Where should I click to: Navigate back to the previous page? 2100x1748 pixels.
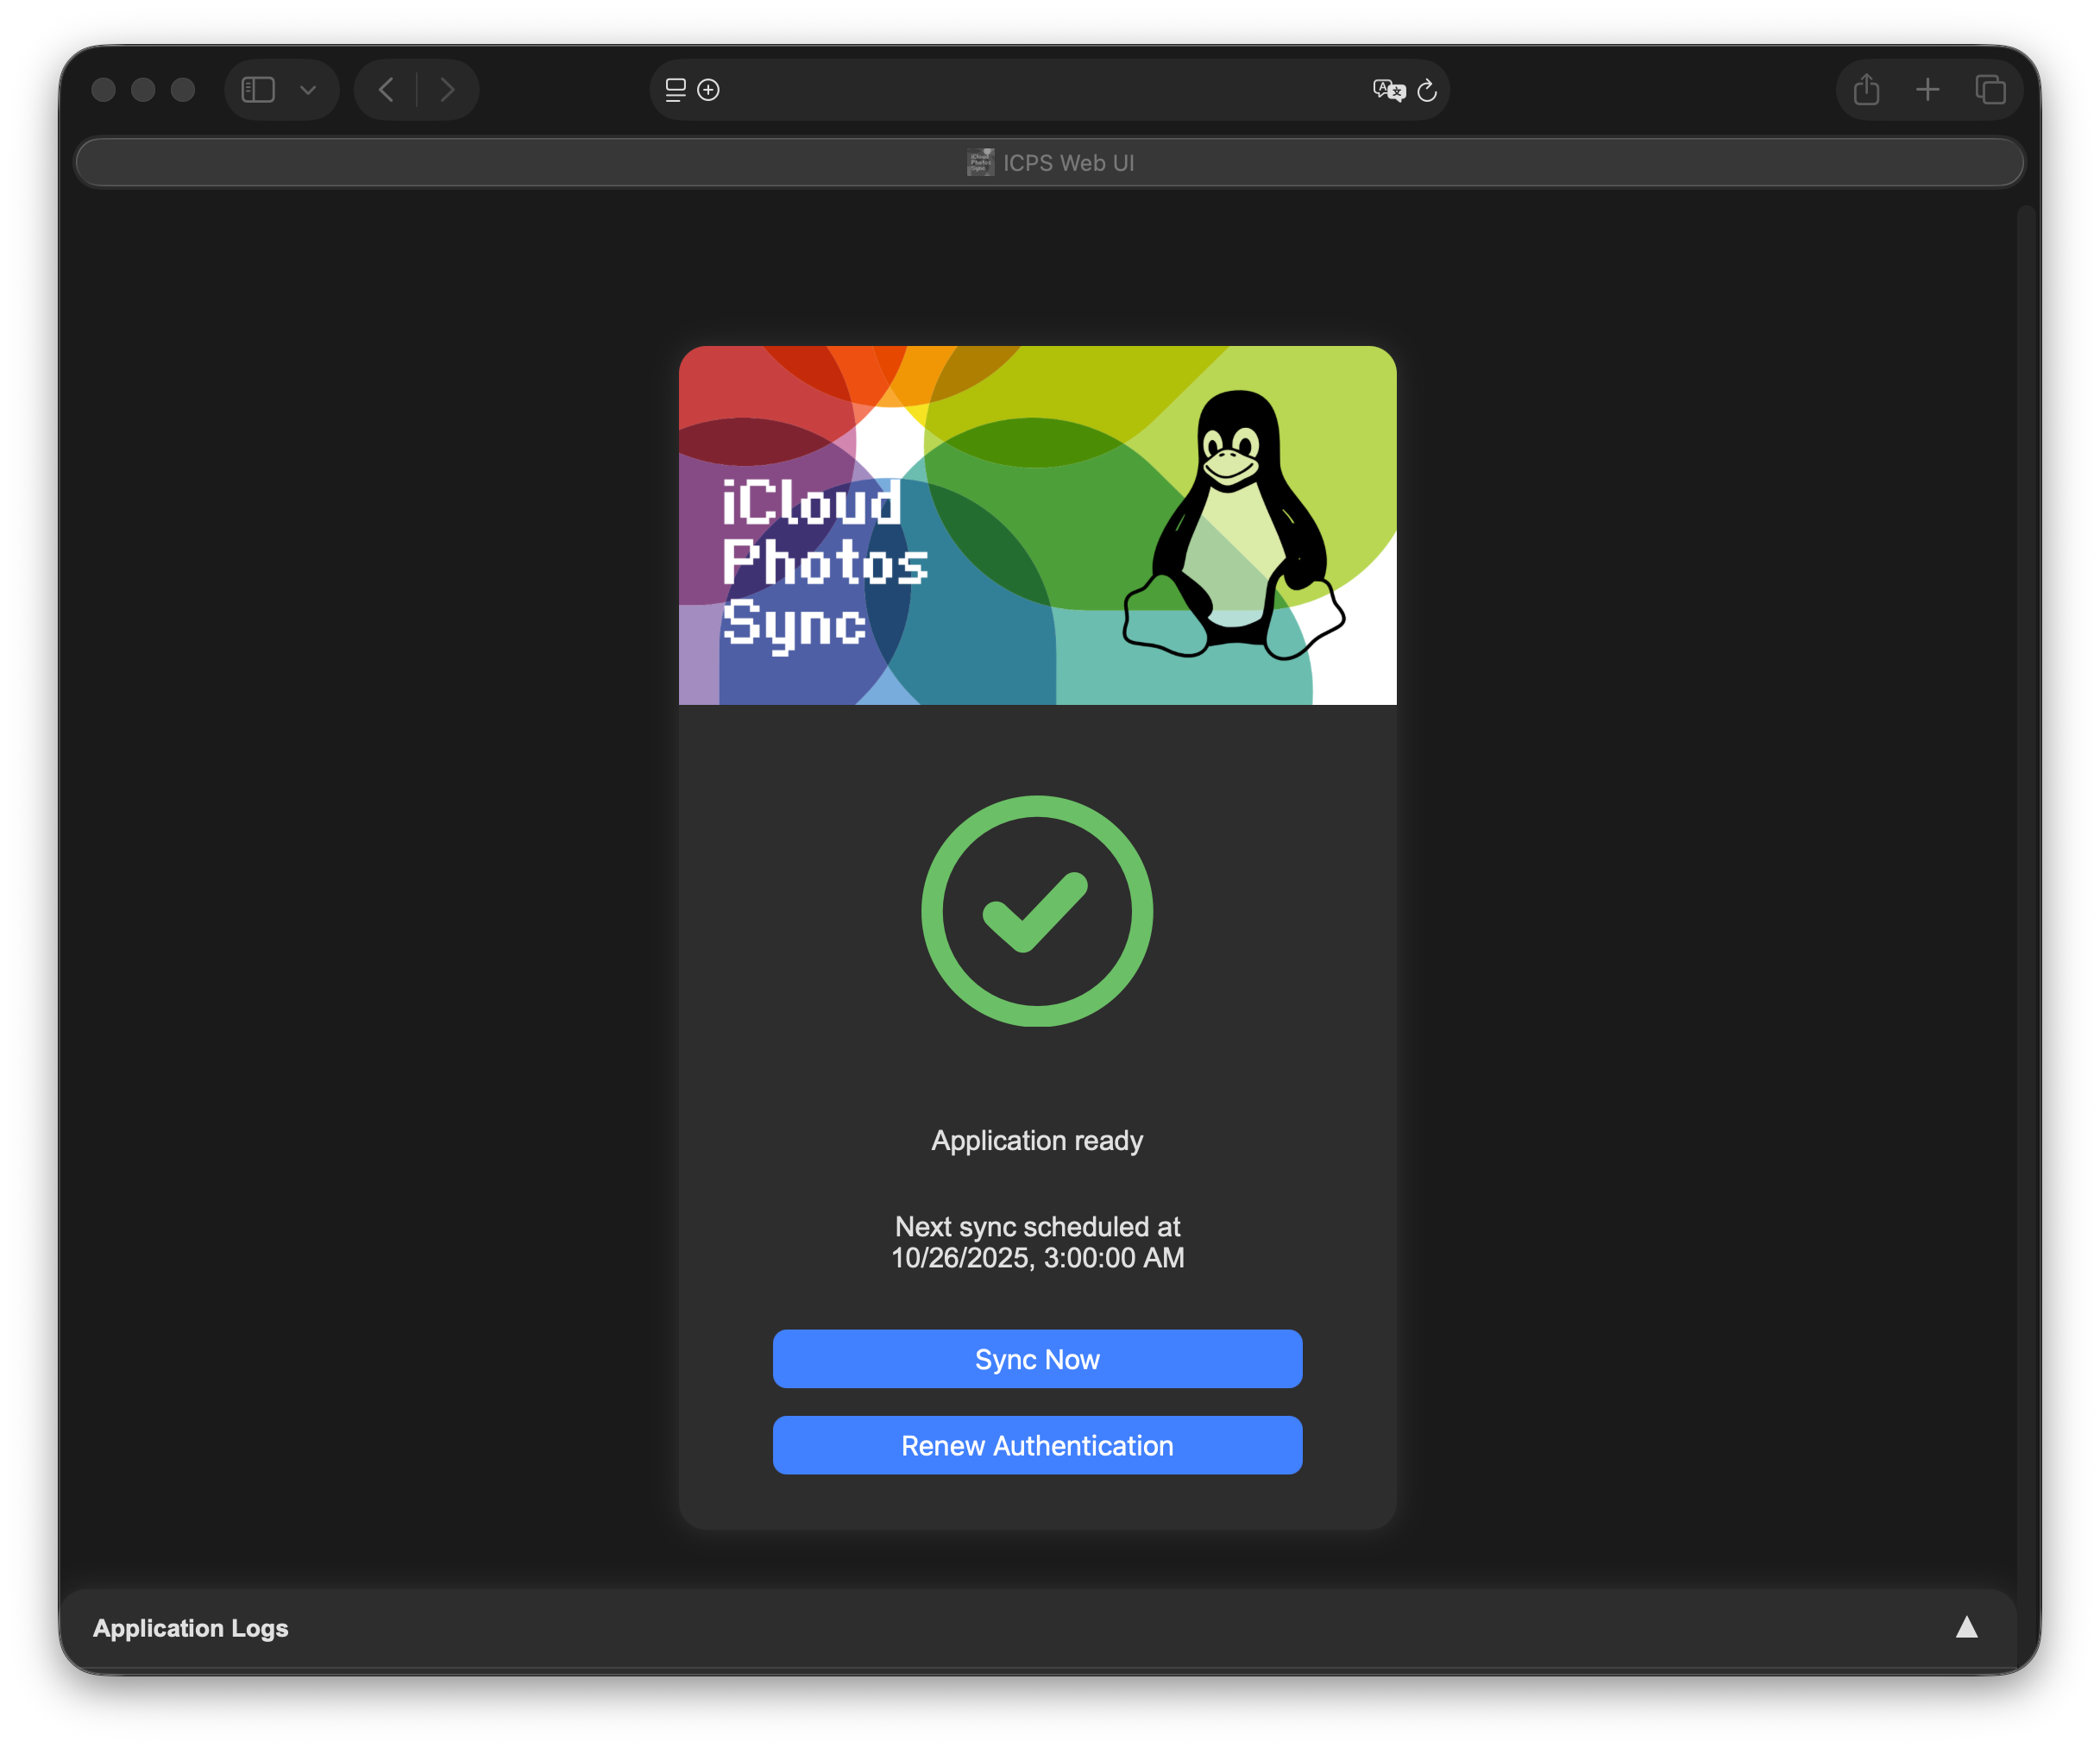[386, 89]
